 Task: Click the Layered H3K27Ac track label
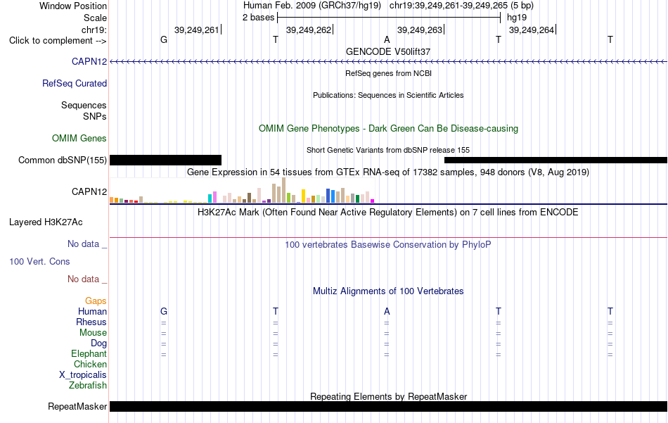46,222
